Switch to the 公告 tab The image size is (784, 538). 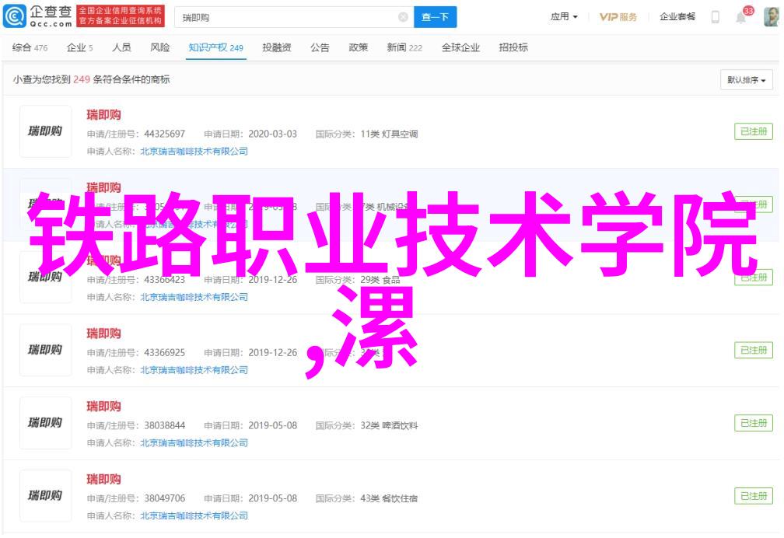coord(320,47)
